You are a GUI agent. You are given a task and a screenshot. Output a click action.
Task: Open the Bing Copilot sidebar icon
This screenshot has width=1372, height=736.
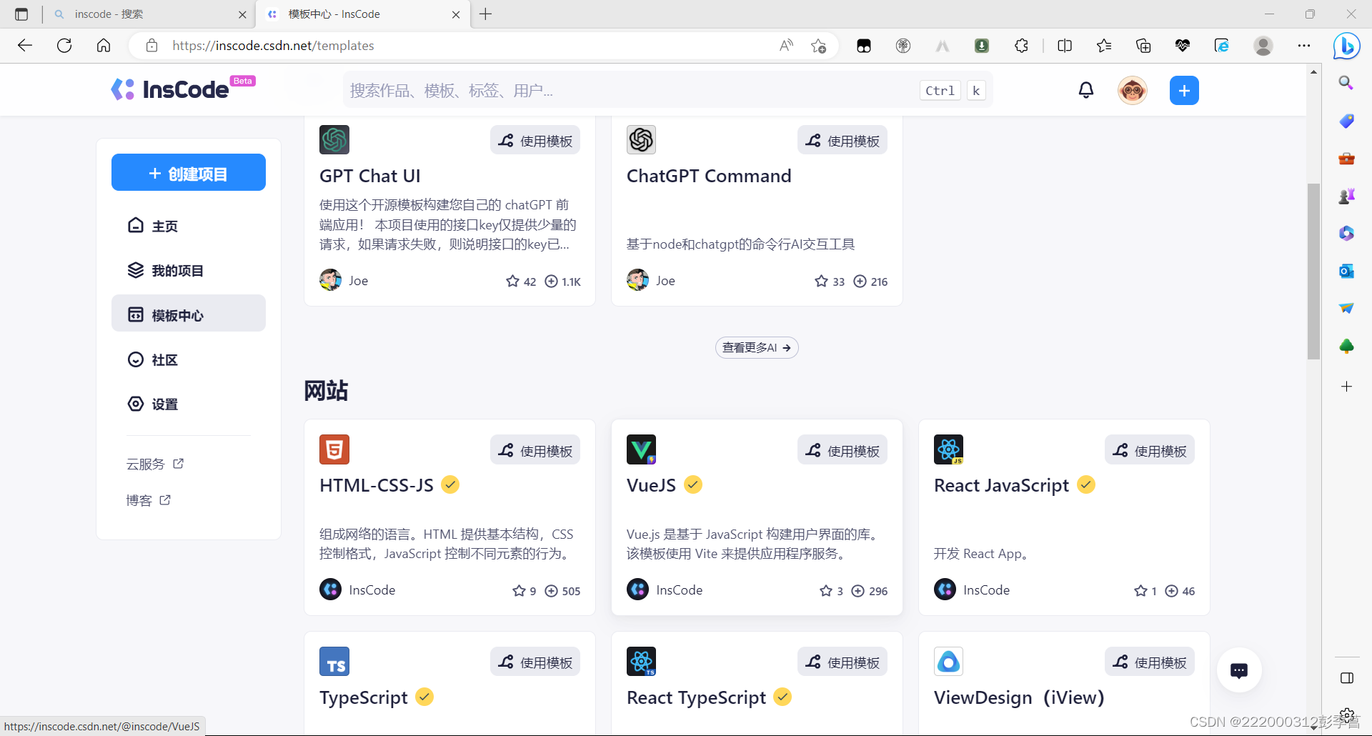1346,46
